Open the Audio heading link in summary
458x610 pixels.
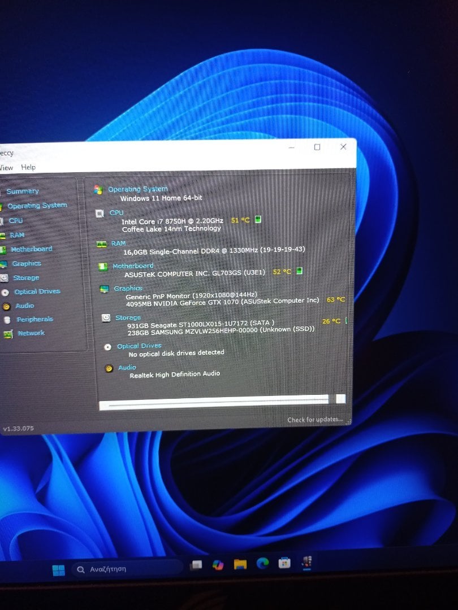(127, 367)
